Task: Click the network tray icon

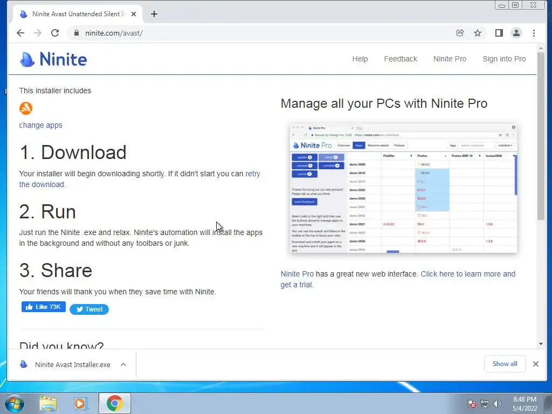Action: [485, 404]
